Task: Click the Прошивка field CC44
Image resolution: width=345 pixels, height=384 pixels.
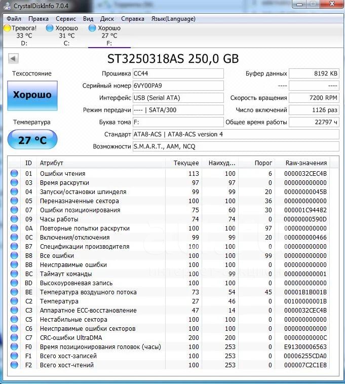Action: [x=178, y=73]
